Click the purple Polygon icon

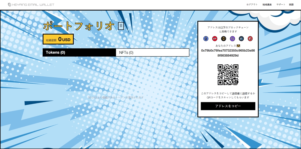pos(233,39)
